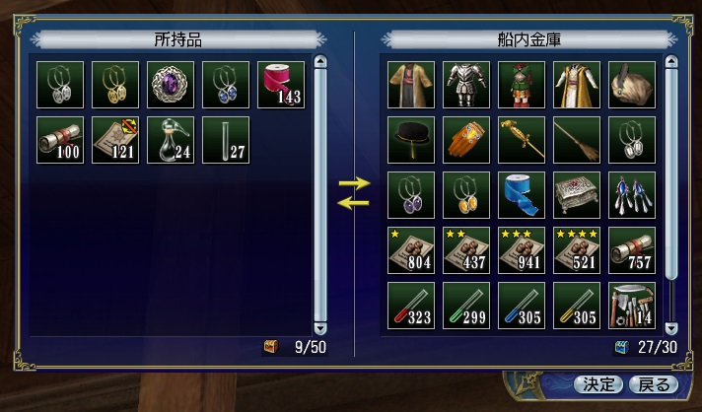The image size is (702, 412).
Task: Select the scroll with 121 and no-trade mark
Action: (x=115, y=140)
